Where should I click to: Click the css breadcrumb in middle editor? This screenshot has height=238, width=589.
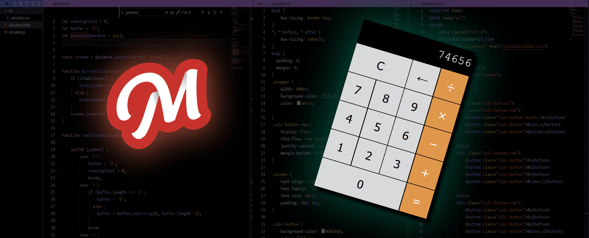tap(259, 4)
